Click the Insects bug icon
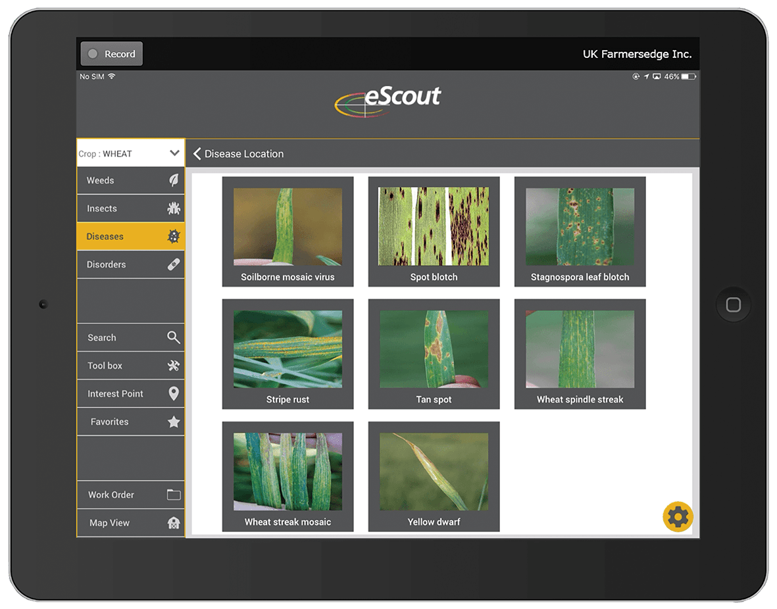 (x=174, y=208)
